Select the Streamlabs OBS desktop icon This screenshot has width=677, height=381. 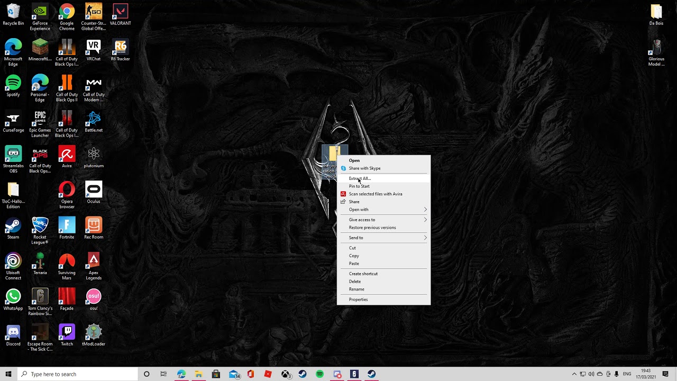tap(13, 160)
